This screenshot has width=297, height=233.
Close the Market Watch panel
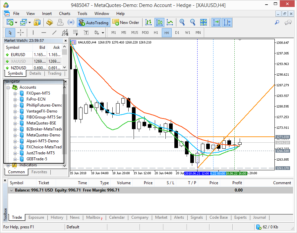66,40
